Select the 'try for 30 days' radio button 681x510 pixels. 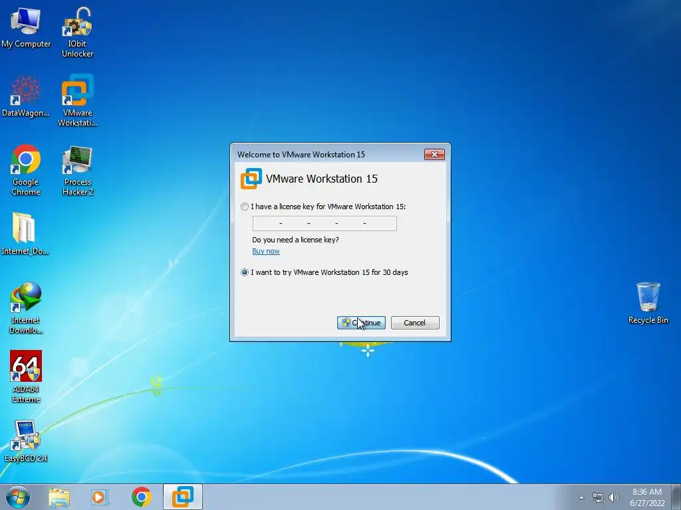245,272
